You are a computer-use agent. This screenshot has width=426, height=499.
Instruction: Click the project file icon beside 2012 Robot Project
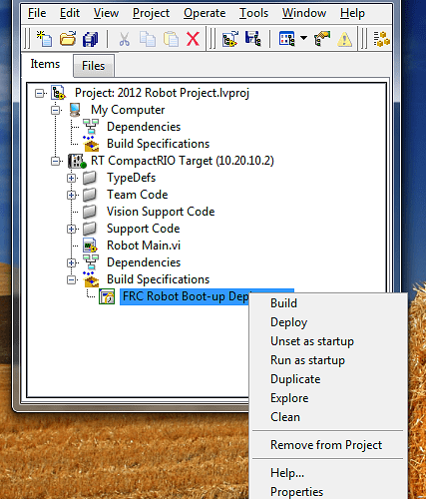point(58,93)
